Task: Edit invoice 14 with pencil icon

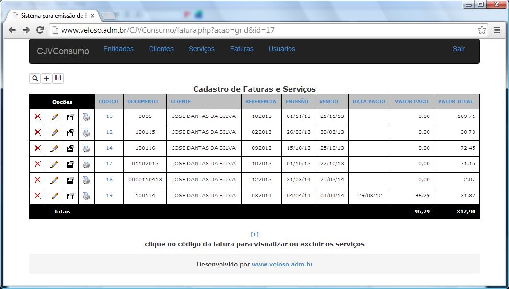Action: 54,149
